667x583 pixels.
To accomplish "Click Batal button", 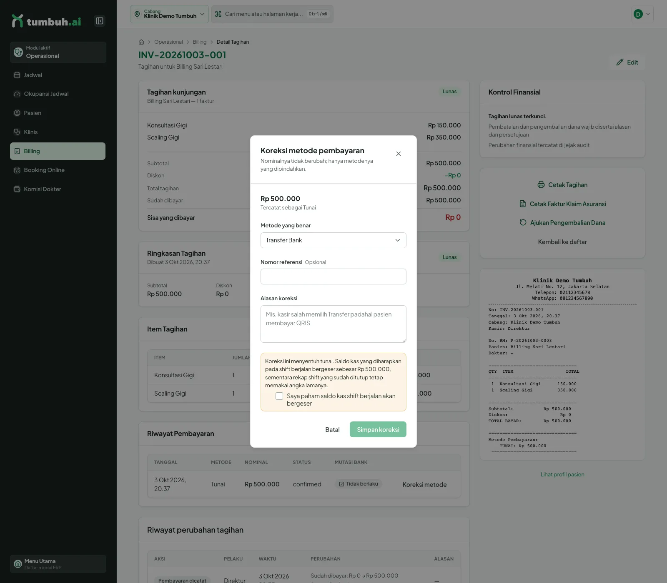I will tap(332, 430).
